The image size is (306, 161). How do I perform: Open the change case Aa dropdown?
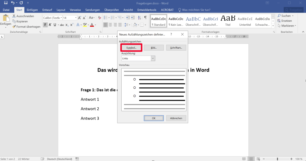[x=91, y=18]
